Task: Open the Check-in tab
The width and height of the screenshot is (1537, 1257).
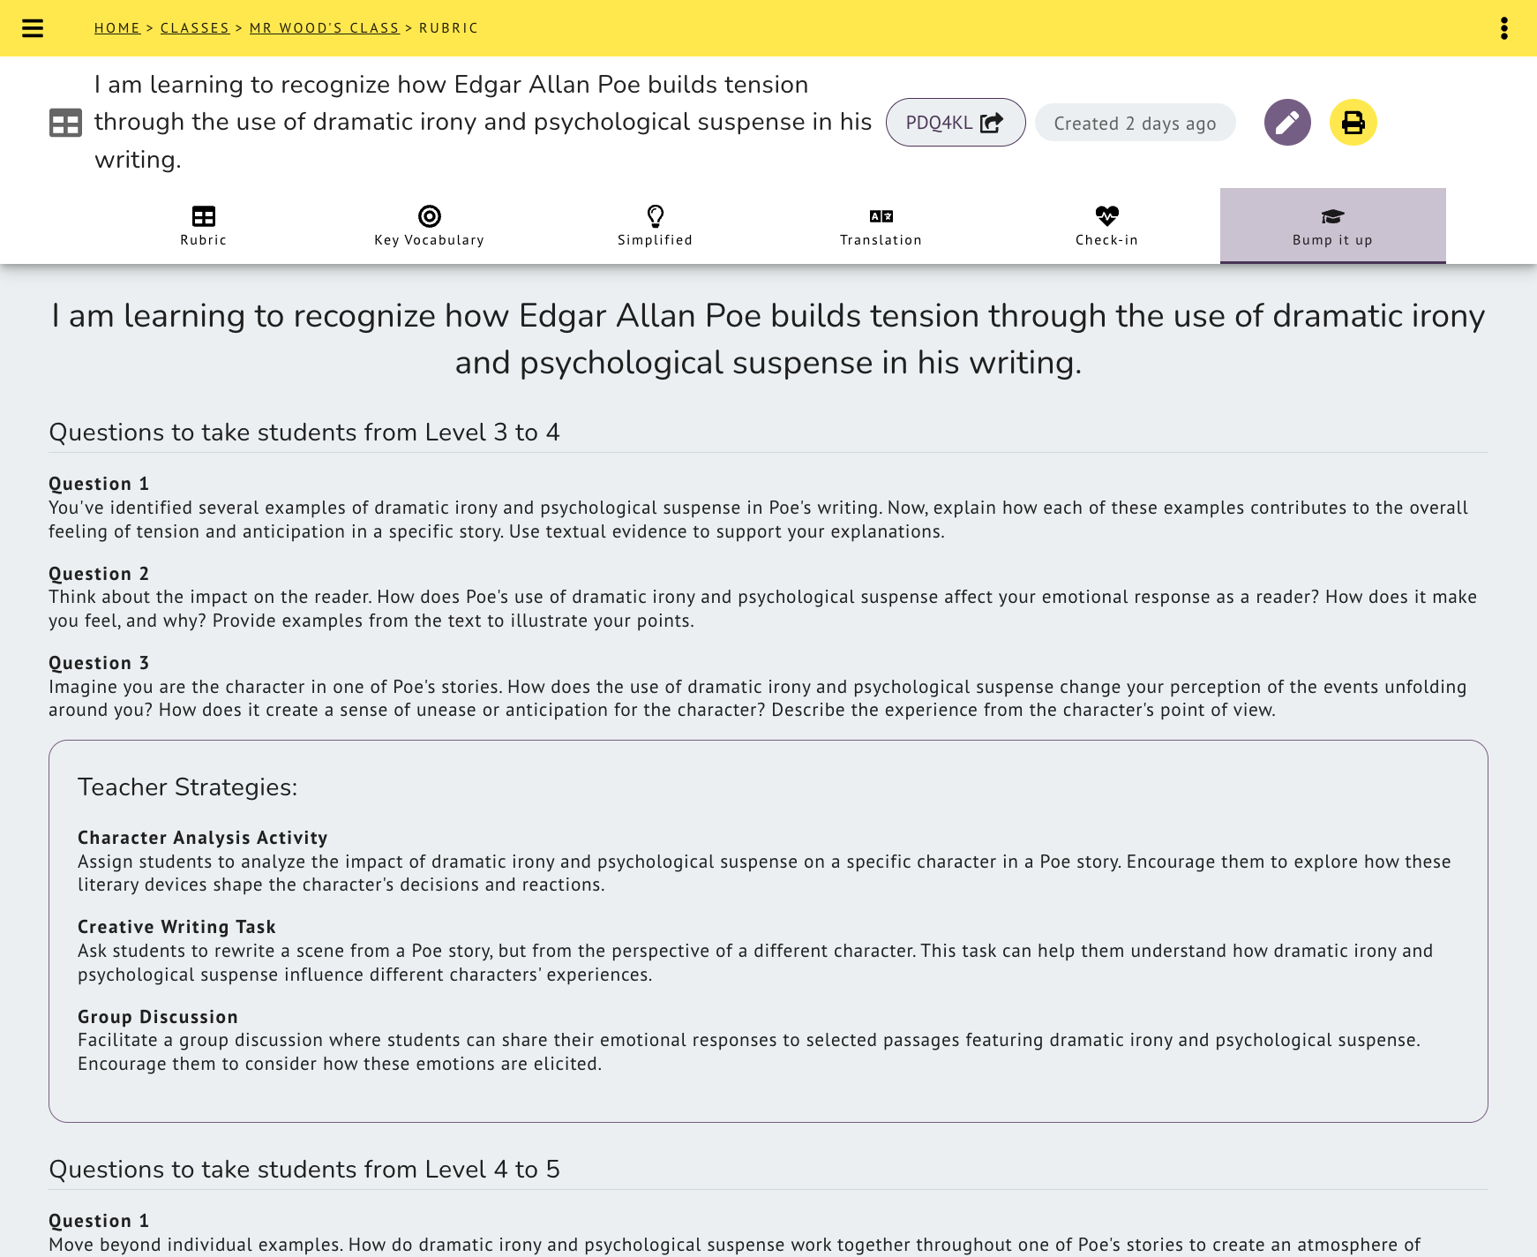Action: (x=1107, y=226)
